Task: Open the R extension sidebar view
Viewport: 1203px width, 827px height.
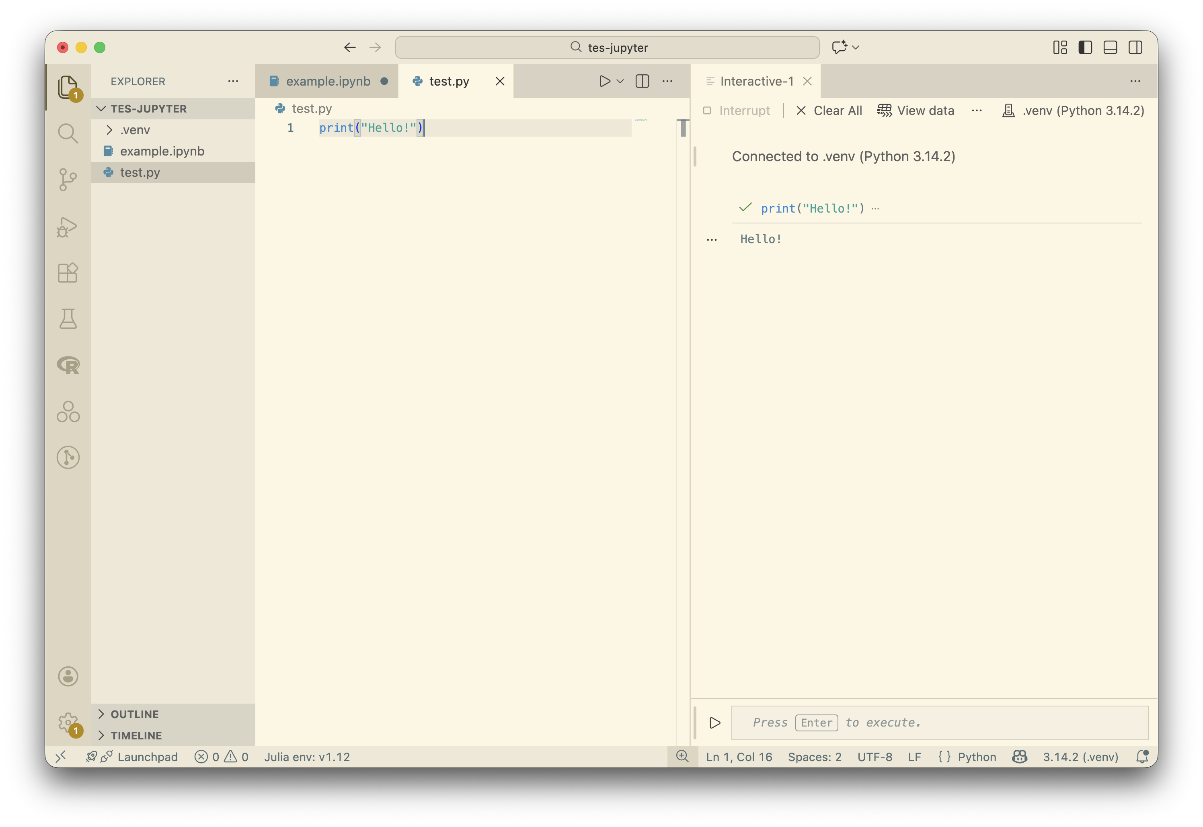Action: pos(68,365)
